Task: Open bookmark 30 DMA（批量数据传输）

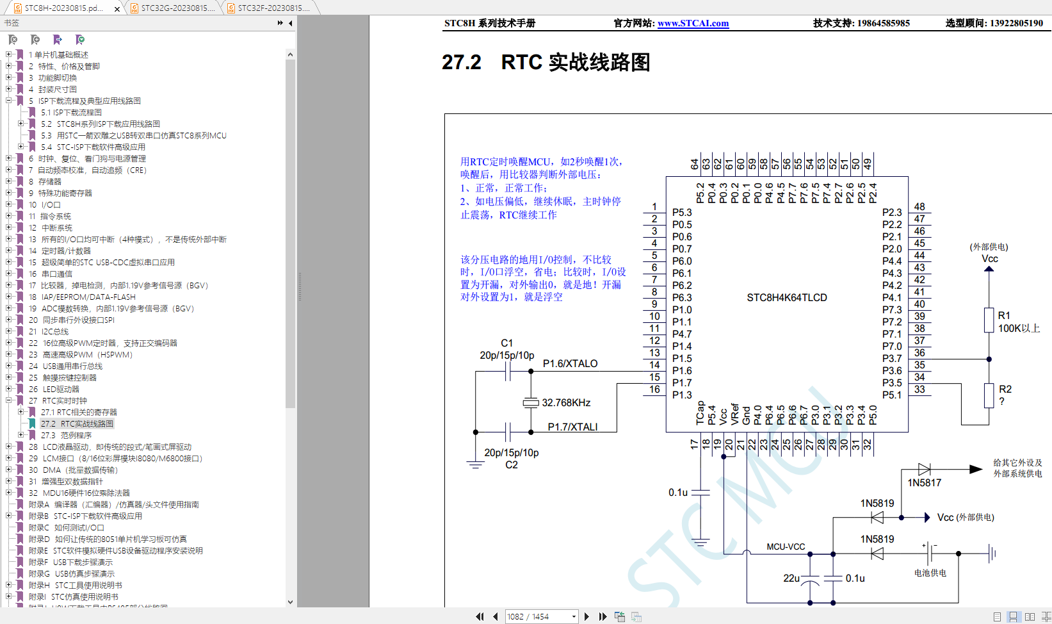Action: (73, 470)
